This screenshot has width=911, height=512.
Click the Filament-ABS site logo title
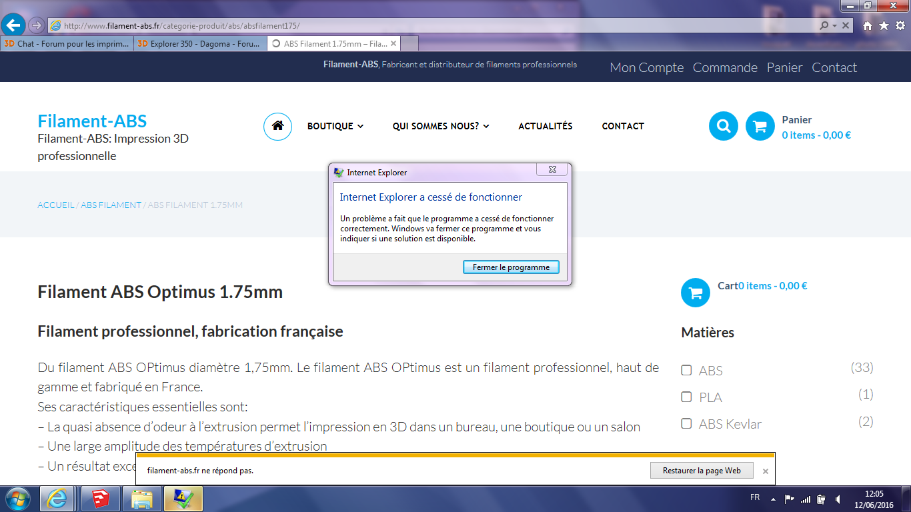coord(92,121)
